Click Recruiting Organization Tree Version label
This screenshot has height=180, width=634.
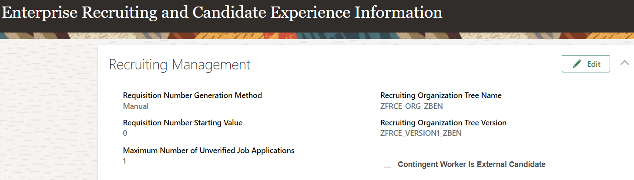coord(443,123)
